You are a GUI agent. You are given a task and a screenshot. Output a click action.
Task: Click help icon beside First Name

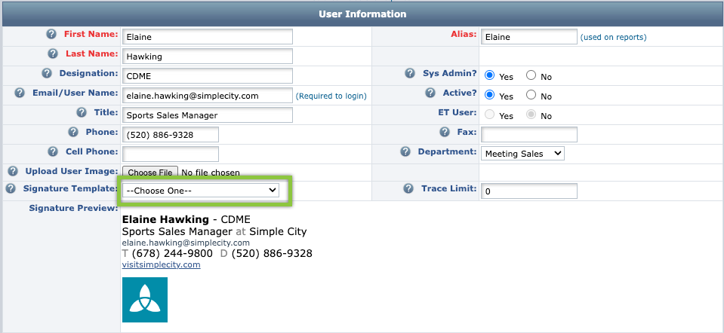tap(51, 34)
